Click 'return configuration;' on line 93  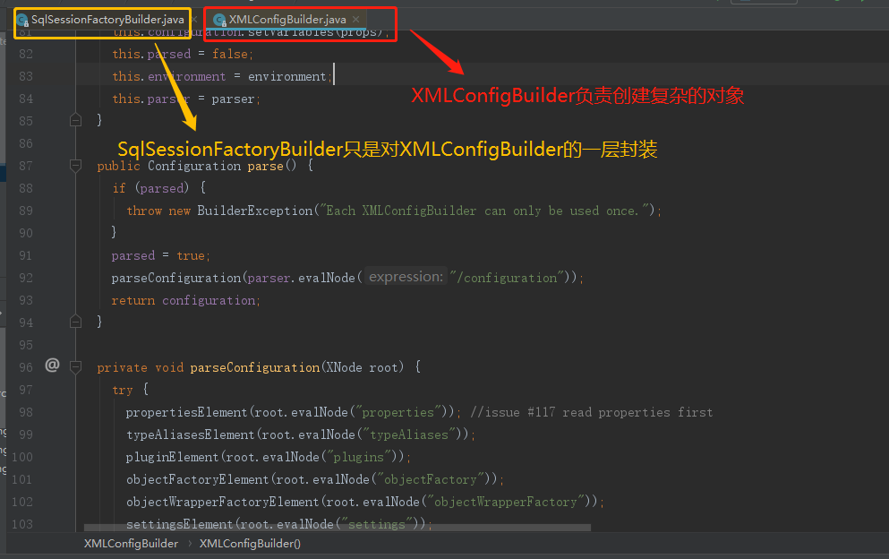186,301
